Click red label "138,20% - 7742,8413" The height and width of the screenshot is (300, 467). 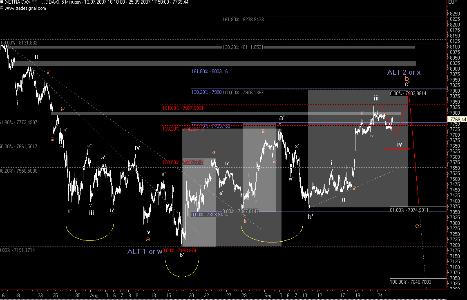click(x=183, y=129)
